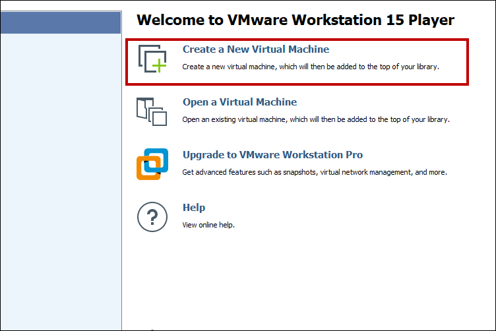Click the 'Welcome to VMware Workstation 15 Player' heading
The width and height of the screenshot is (496, 331).
(295, 20)
